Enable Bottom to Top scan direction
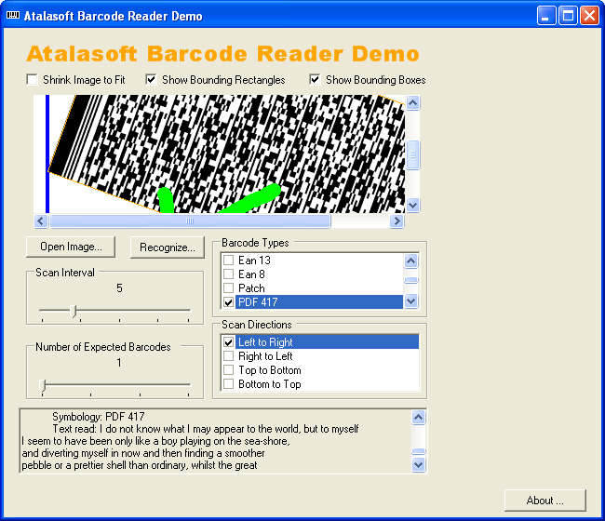Screen dimensions: 605x521 coord(229,383)
